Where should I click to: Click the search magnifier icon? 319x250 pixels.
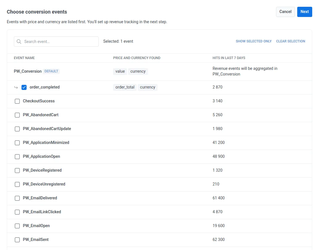[19, 42]
